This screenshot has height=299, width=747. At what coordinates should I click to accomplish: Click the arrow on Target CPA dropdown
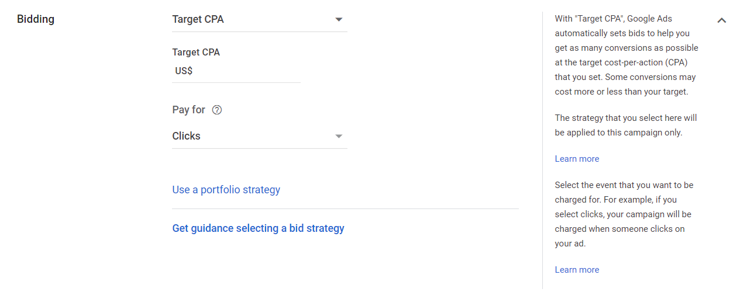339,19
